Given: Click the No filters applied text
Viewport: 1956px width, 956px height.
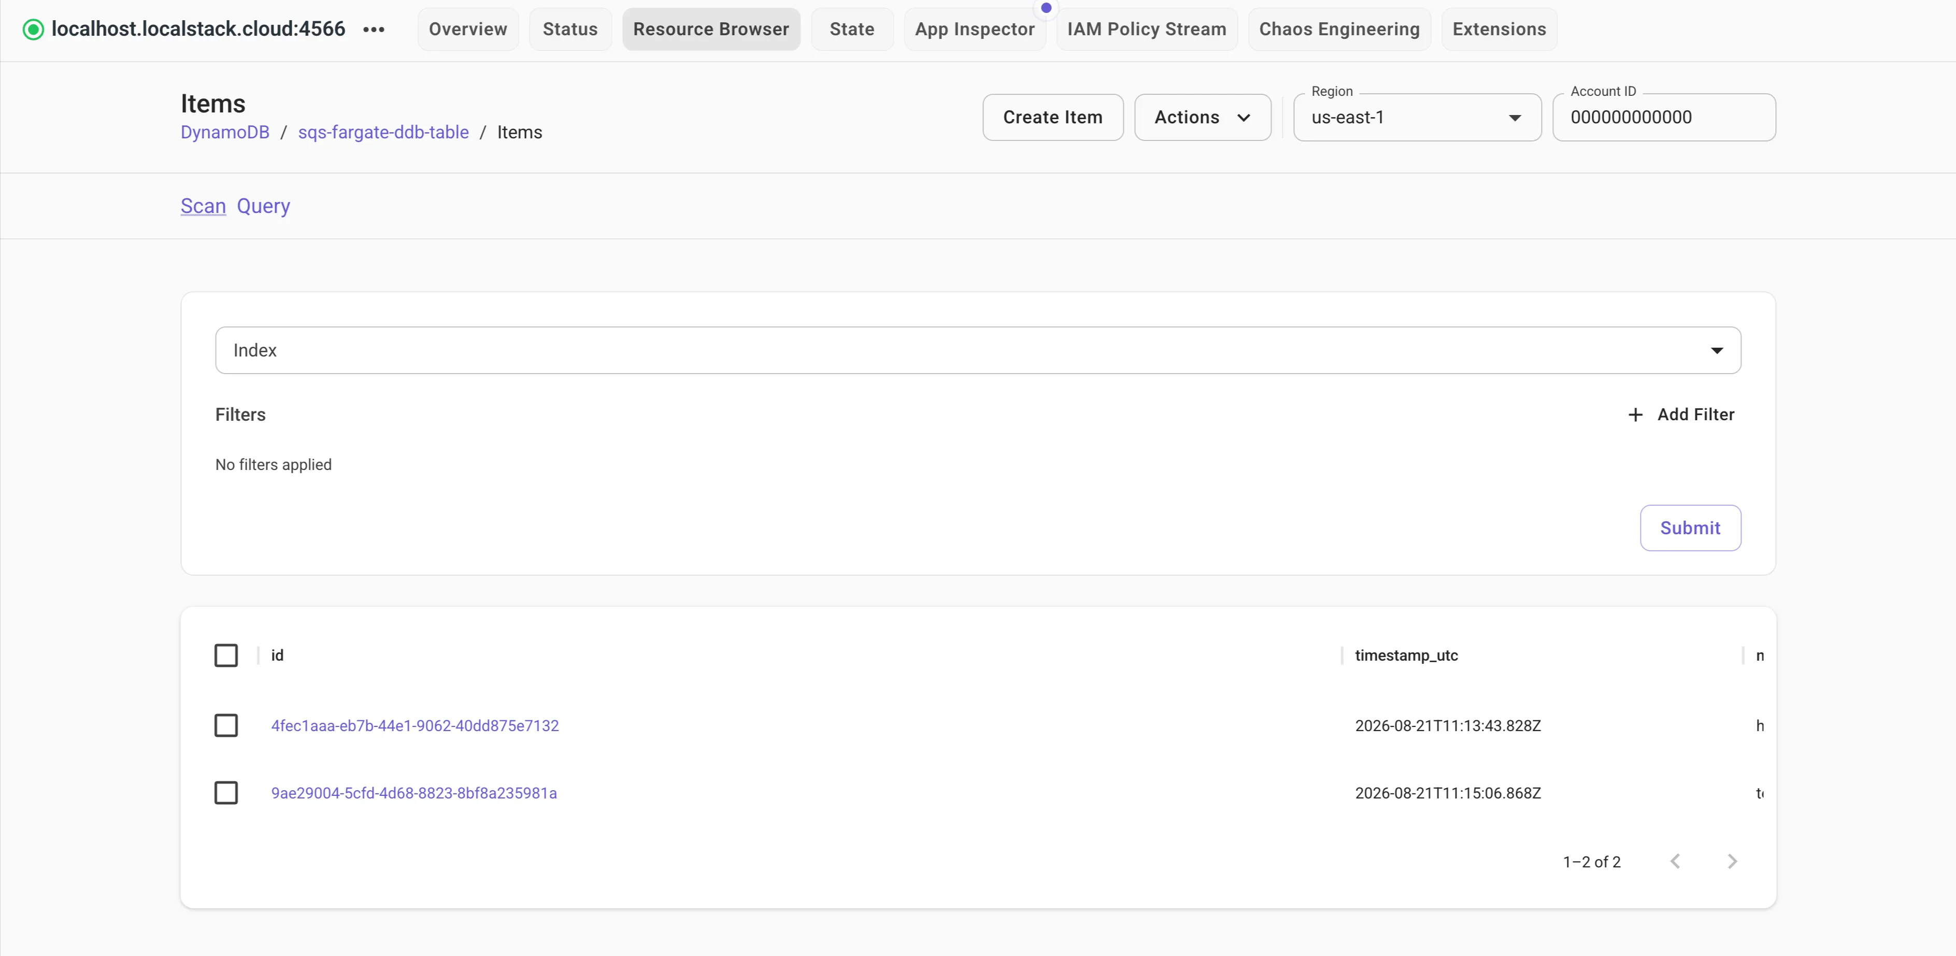Looking at the screenshot, I should tap(274, 465).
